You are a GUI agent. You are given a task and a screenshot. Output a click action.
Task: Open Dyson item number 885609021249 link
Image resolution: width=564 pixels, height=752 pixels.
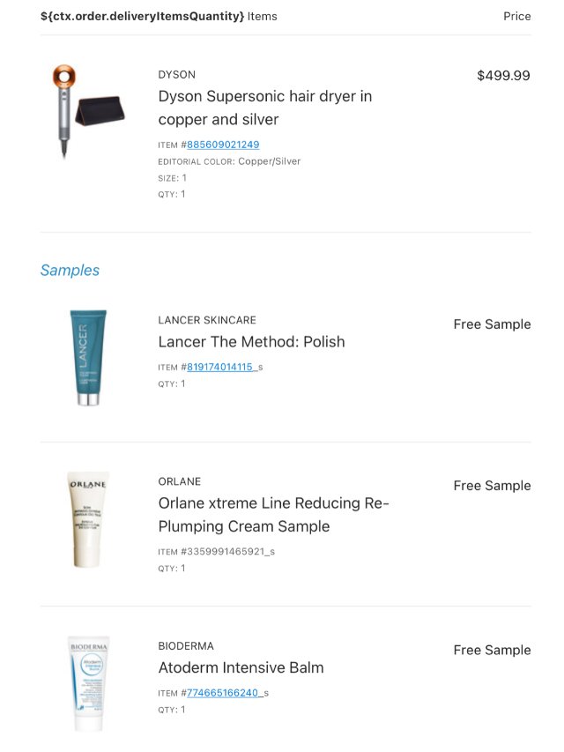click(x=223, y=145)
